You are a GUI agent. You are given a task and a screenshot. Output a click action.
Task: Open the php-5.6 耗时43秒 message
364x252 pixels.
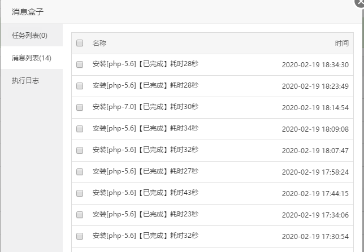(145, 193)
